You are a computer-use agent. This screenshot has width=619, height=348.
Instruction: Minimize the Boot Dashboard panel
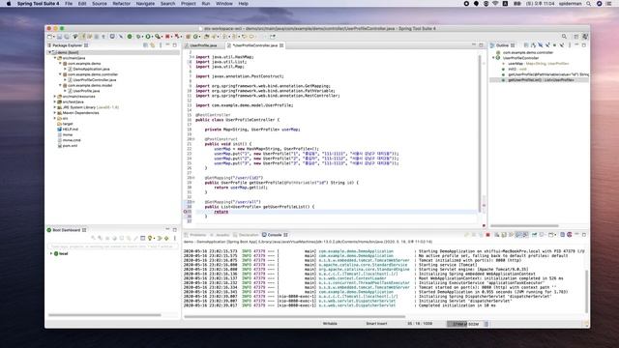click(x=167, y=229)
